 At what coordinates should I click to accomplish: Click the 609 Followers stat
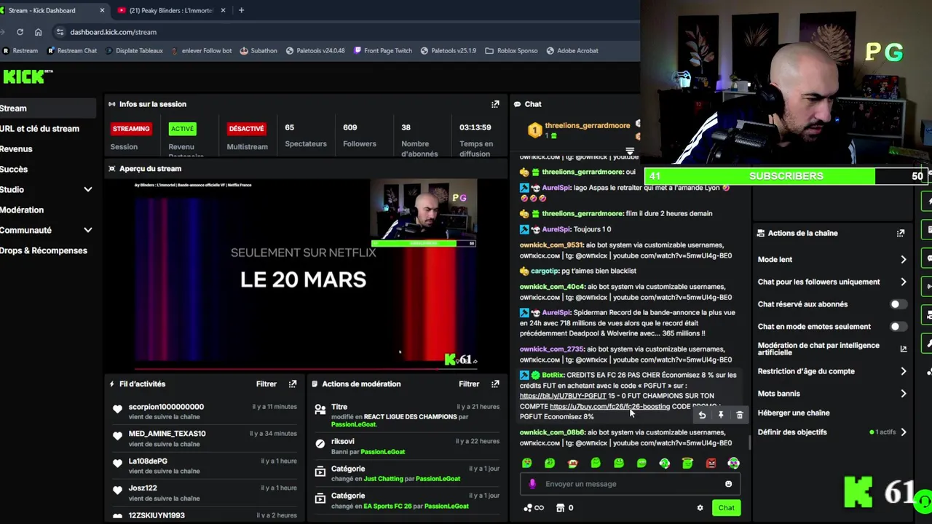(x=360, y=135)
